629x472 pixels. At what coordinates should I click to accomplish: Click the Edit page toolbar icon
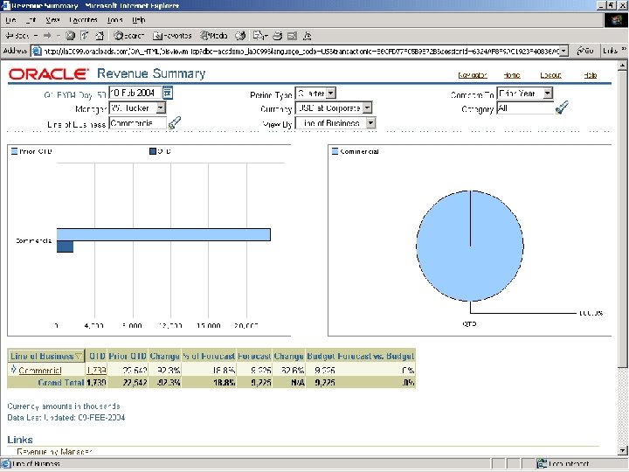[292, 36]
